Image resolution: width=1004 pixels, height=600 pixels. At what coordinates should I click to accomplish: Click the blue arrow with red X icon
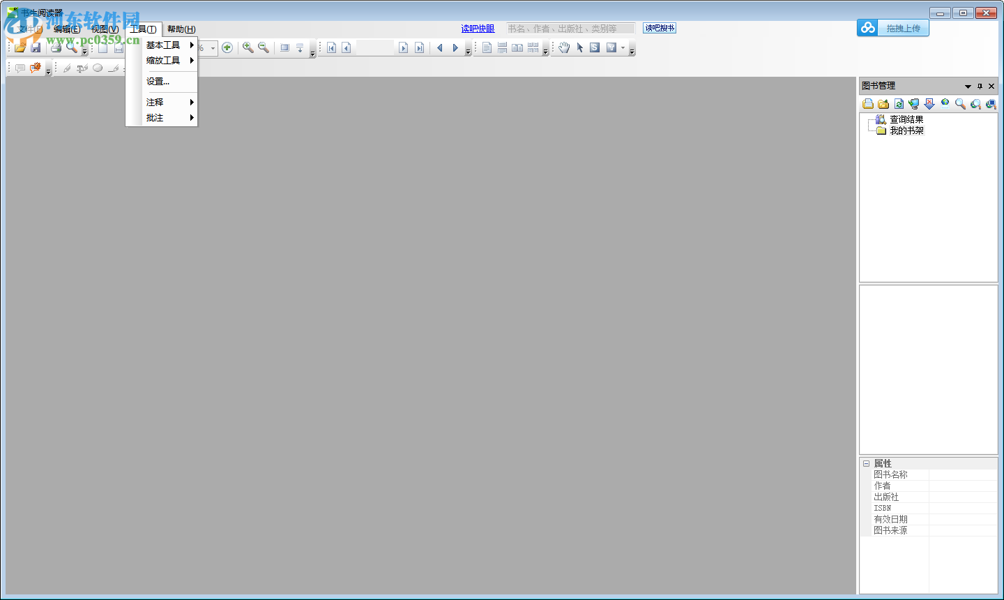(929, 104)
